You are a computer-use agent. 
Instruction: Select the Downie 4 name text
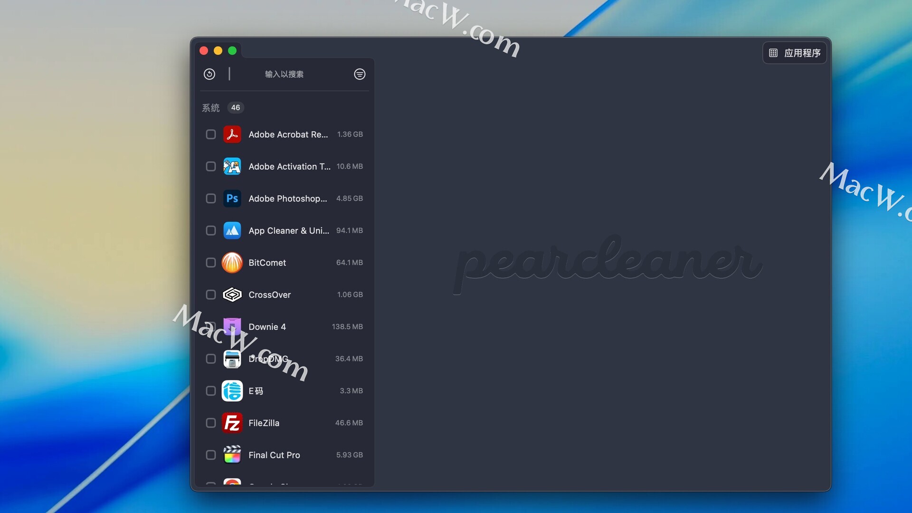[x=267, y=327]
